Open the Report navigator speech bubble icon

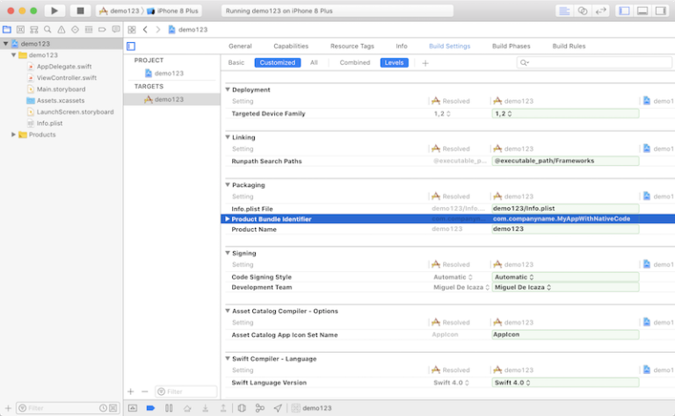click(116, 30)
